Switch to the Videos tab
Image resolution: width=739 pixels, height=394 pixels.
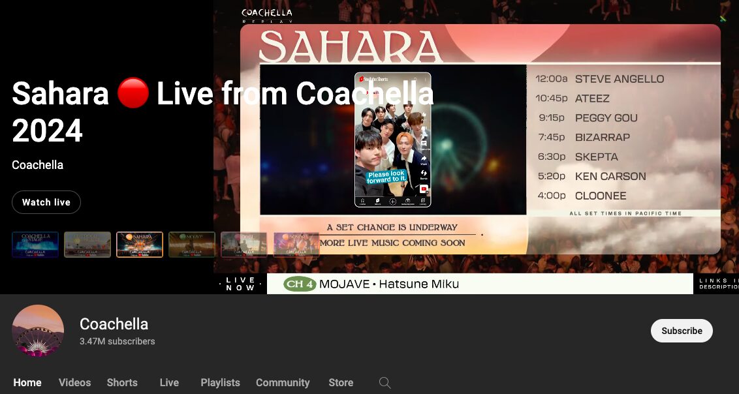(x=74, y=383)
